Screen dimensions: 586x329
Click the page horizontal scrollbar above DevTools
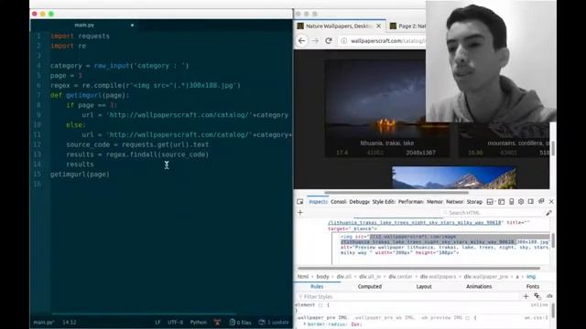pyautogui.click(x=396, y=193)
